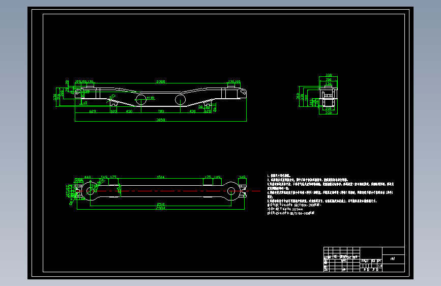Click the left boss circle in the plan view
This screenshot has width=441, height=286.
point(90,191)
